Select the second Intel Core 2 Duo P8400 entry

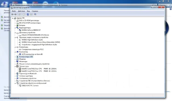tap(39, 71)
